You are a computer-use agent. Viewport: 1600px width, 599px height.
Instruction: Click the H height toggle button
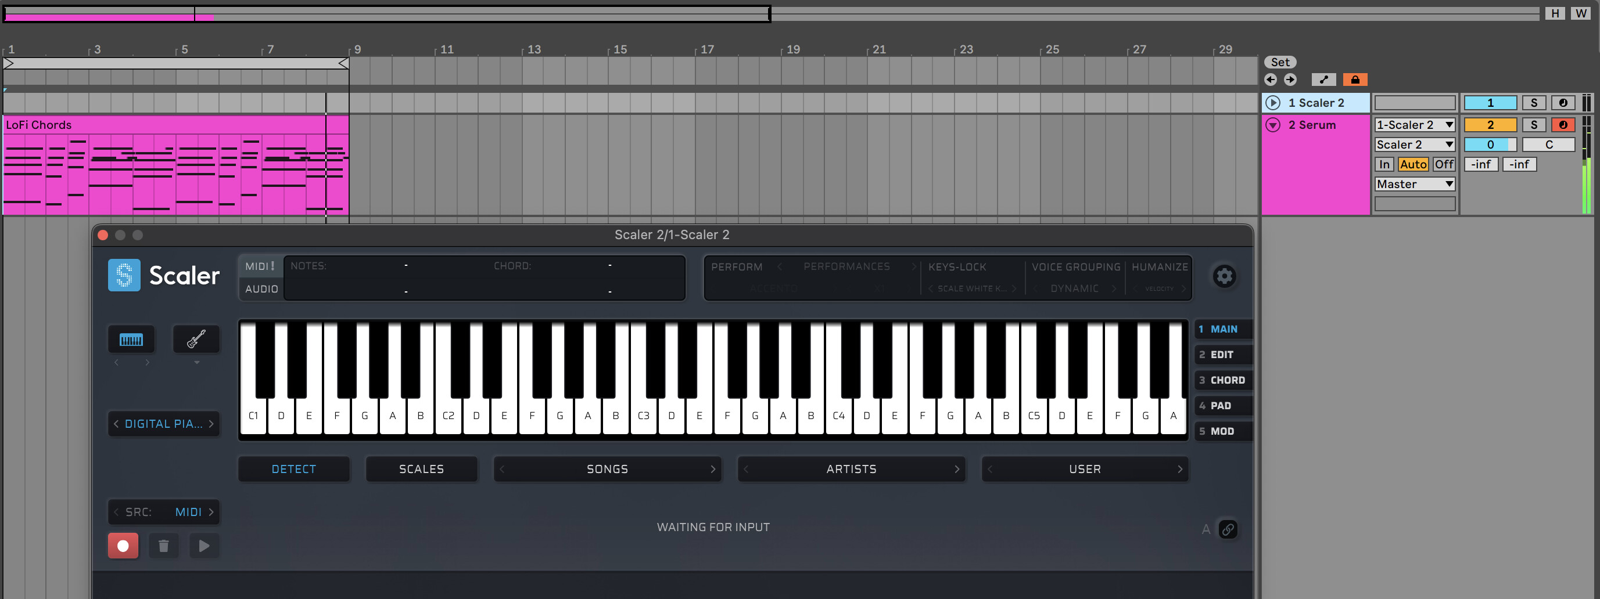pos(1555,13)
